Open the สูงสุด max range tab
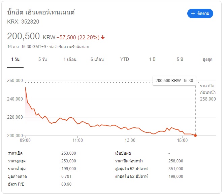This screenshot has width=223, height=195. 208,59
